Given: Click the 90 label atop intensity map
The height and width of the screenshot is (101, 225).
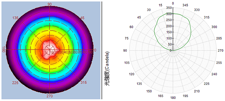Looking at the screenshot, I should coord(50,4).
